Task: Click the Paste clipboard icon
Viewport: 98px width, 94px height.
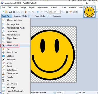Action: (26, 12)
